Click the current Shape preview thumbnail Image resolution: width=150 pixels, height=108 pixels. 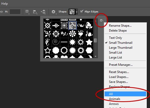tap(72, 12)
